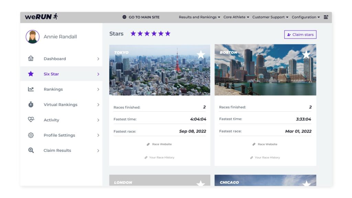
Task: Click Boston fastest race date Mar 01, 2022
Action: click(298, 131)
